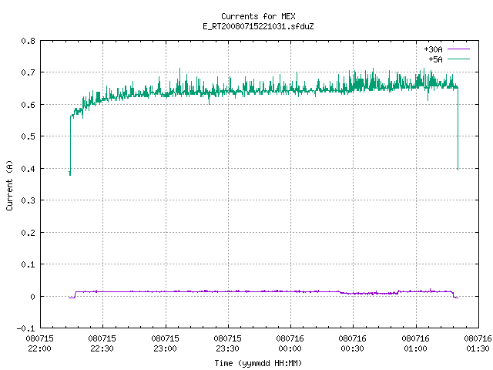
Task: Click the y-axis tick value 0.7
Action: (x=28, y=72)
